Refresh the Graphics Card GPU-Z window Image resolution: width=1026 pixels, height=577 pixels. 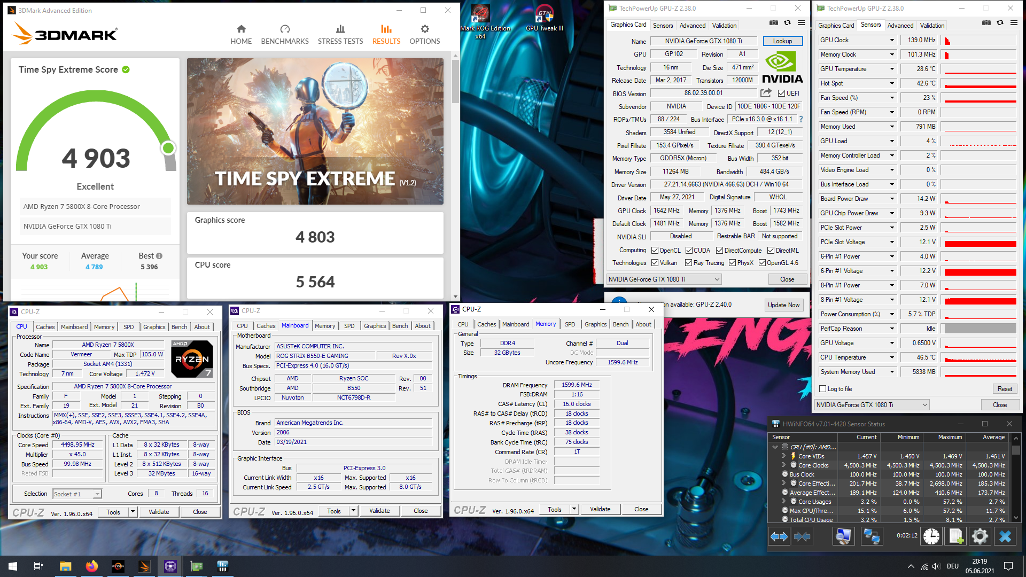pos(787,23)
